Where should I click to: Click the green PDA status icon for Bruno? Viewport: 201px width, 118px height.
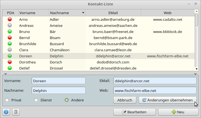coord(10,32)
